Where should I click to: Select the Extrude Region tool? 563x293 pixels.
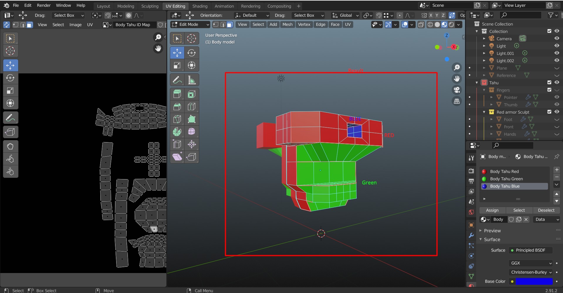point(177,94)
